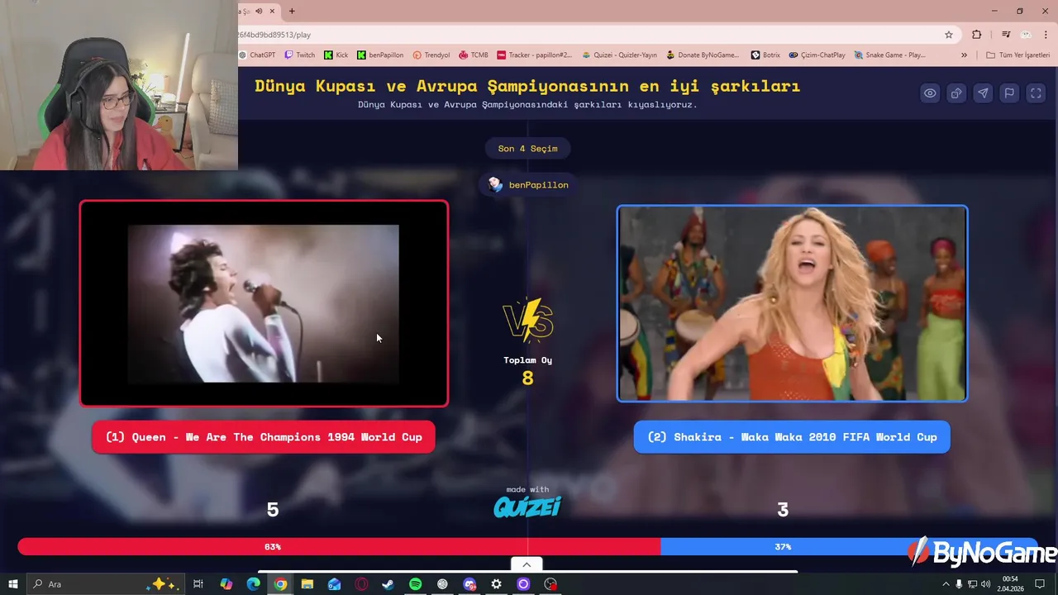1058x595 pixels.
Task: Click the Shakira video thumbnail
Action: click(x=792, y=303)
